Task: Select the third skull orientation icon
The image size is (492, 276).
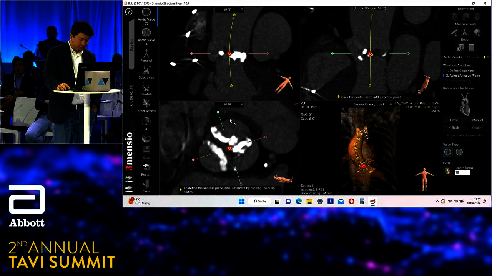Action: (x=477, y=16)
